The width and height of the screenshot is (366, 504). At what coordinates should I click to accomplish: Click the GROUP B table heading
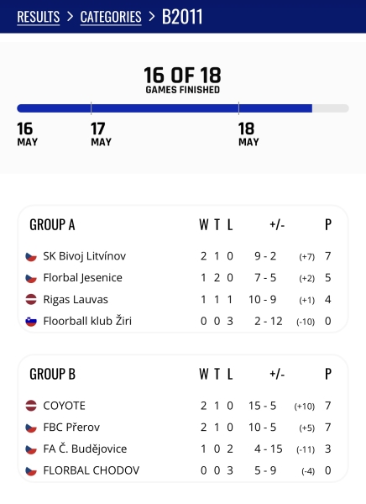(x=52, y=374)
